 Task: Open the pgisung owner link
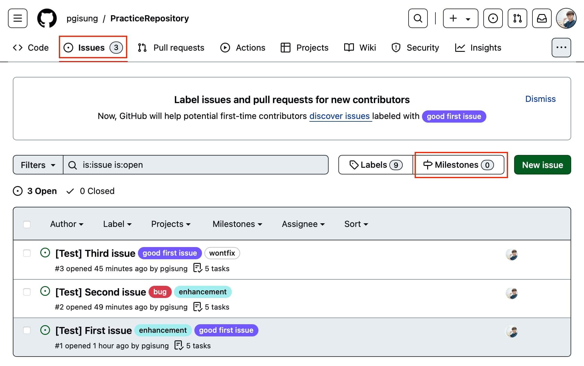[82, 18]
